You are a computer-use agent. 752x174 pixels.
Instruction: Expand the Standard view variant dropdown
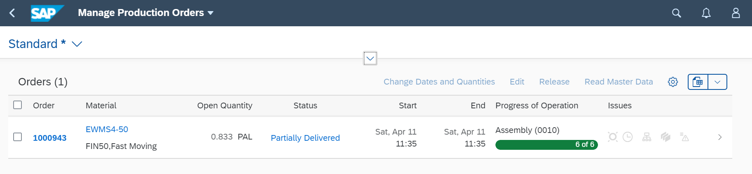[77, 44]
